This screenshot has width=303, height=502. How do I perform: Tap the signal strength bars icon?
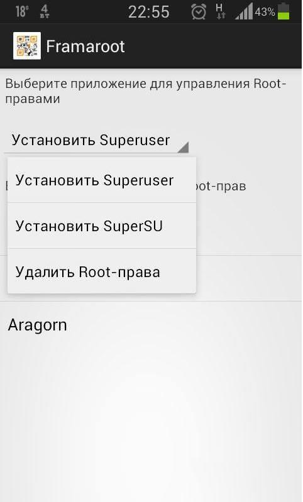click(244, 11)
